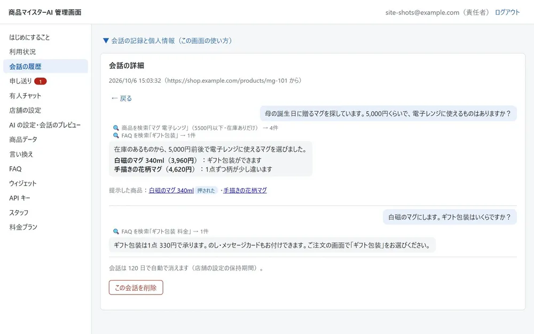Click この会話を削除 button
Screen dimensions: 534x334
coord(136,288)
